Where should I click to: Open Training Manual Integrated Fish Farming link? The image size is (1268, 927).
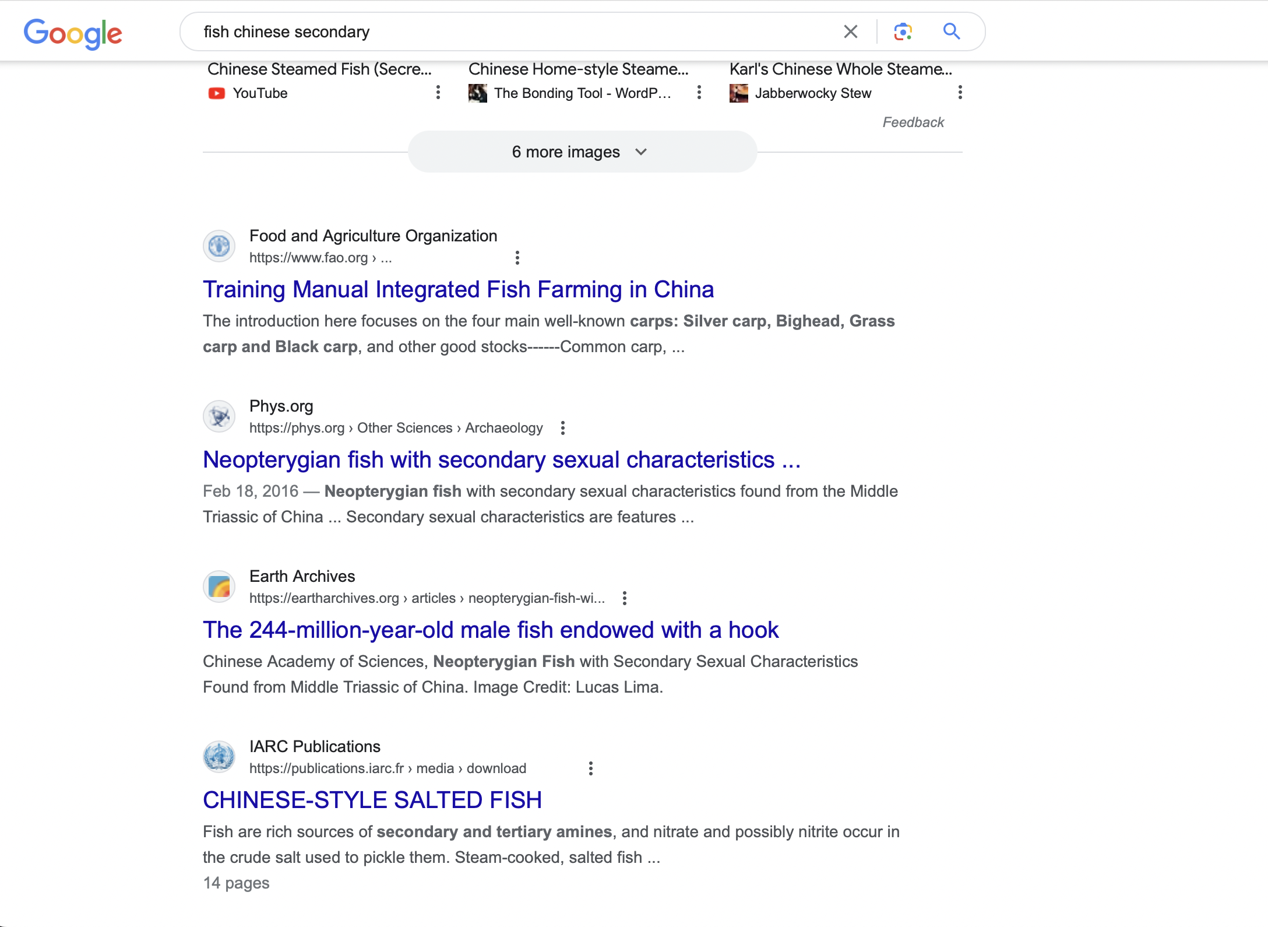point(458,290)
